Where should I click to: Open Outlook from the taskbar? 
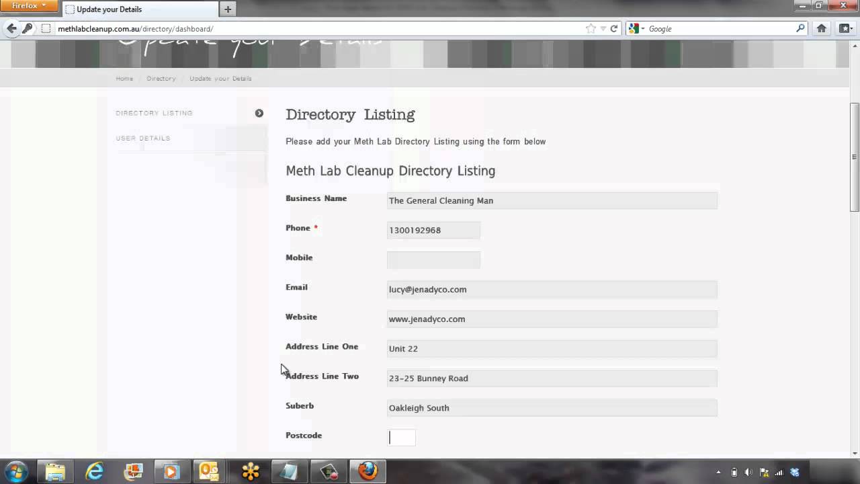[210, 471]
